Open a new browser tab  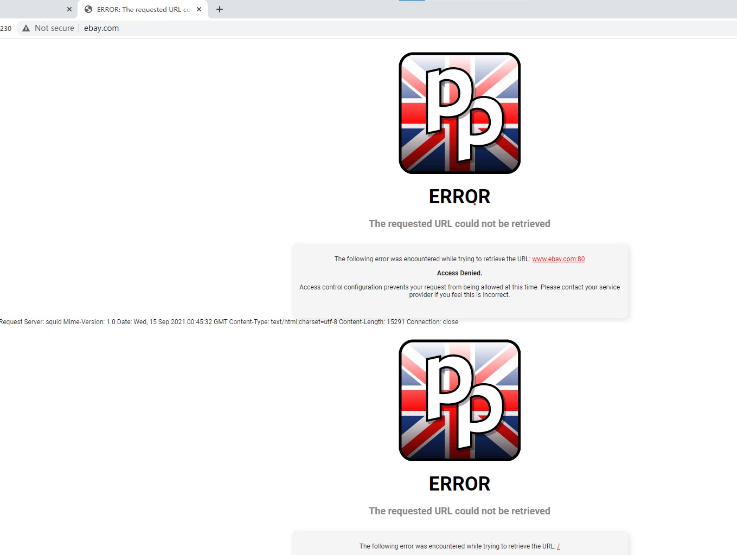220,9
